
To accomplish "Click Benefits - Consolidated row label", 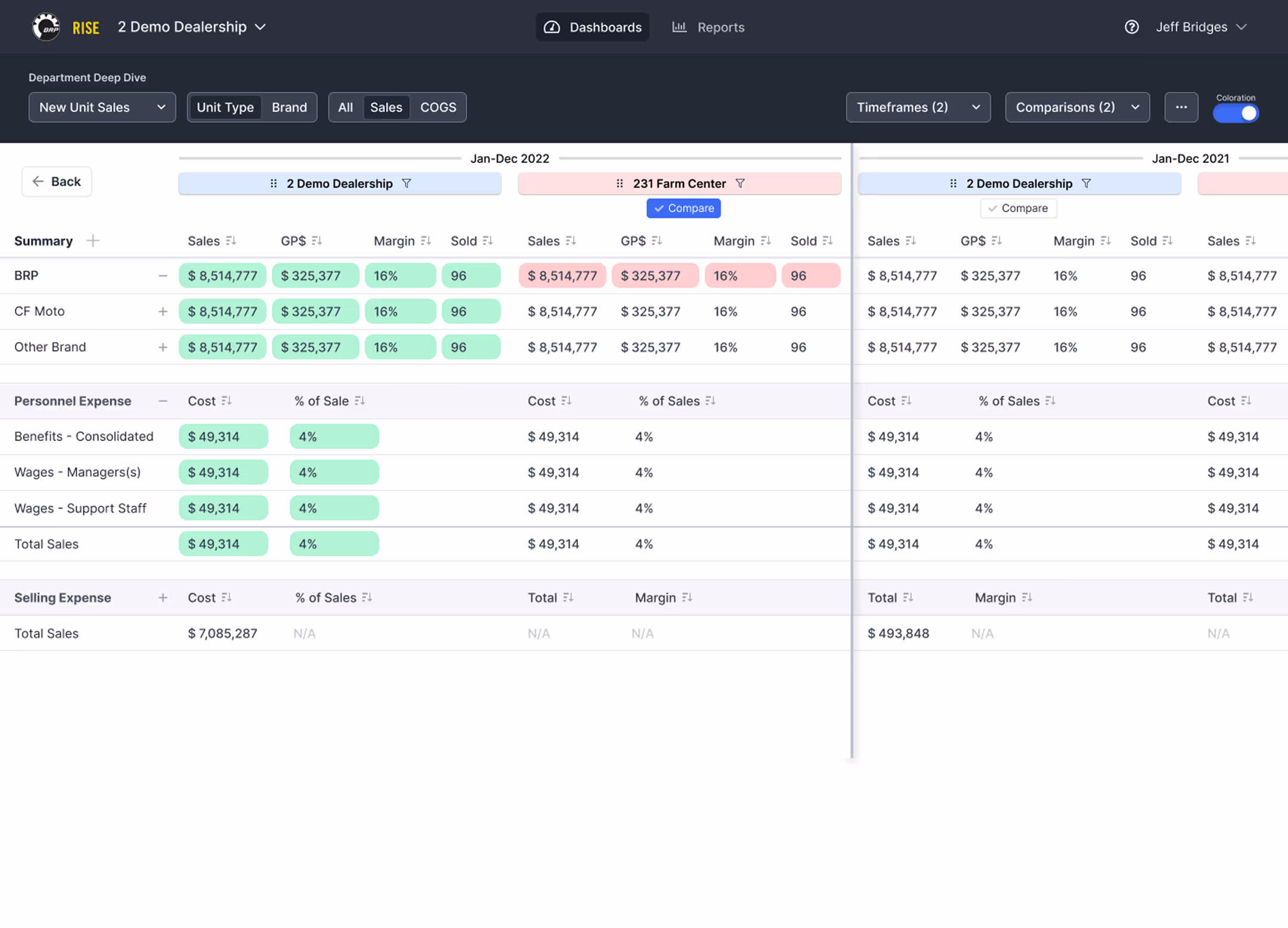I will click(84, 436).
